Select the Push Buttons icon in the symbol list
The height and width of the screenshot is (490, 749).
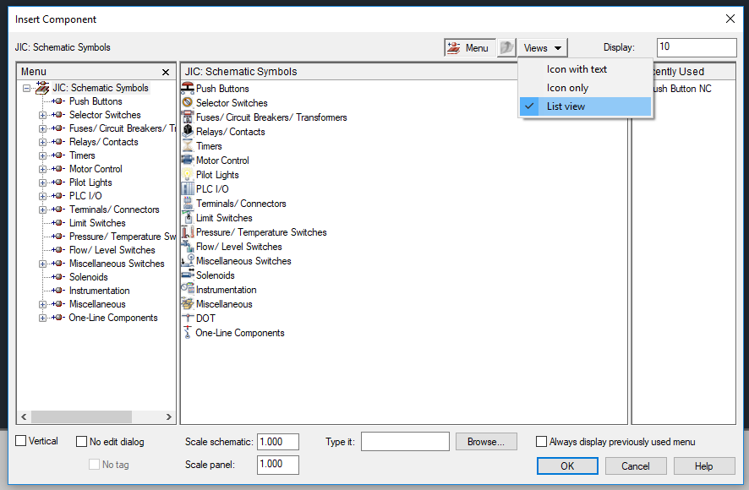click(221, 88)
